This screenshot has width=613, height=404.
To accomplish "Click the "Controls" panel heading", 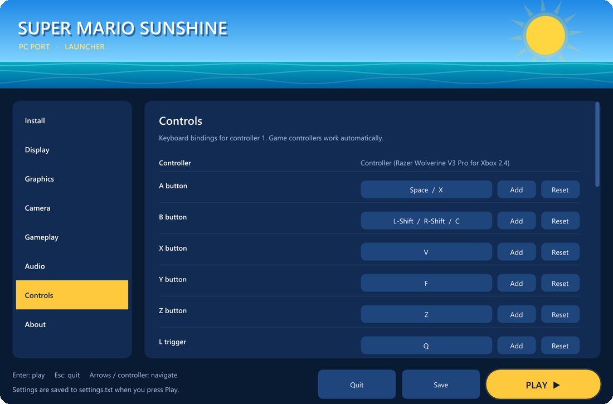I will (x=180, y=121).
